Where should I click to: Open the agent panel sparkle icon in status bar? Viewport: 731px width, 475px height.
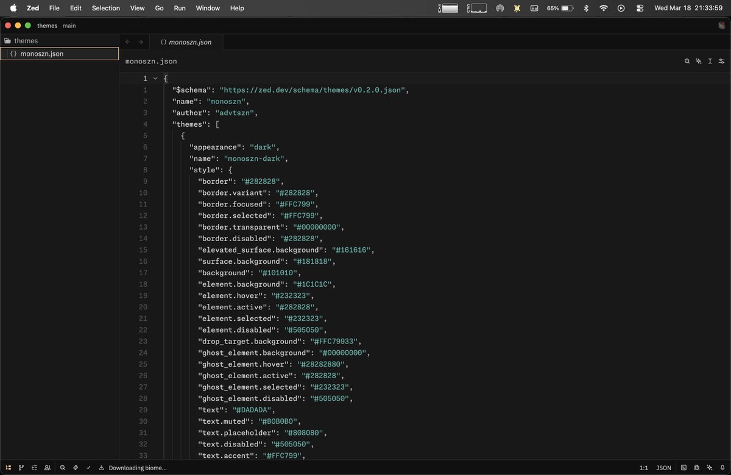pos(709,468)
